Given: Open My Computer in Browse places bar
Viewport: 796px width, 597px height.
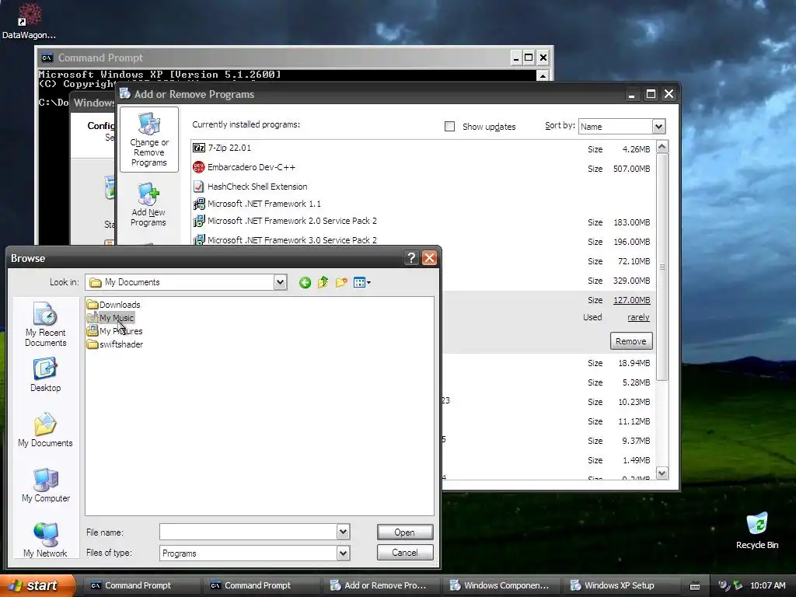Looking at the screenshot, I should coord(46,485).
